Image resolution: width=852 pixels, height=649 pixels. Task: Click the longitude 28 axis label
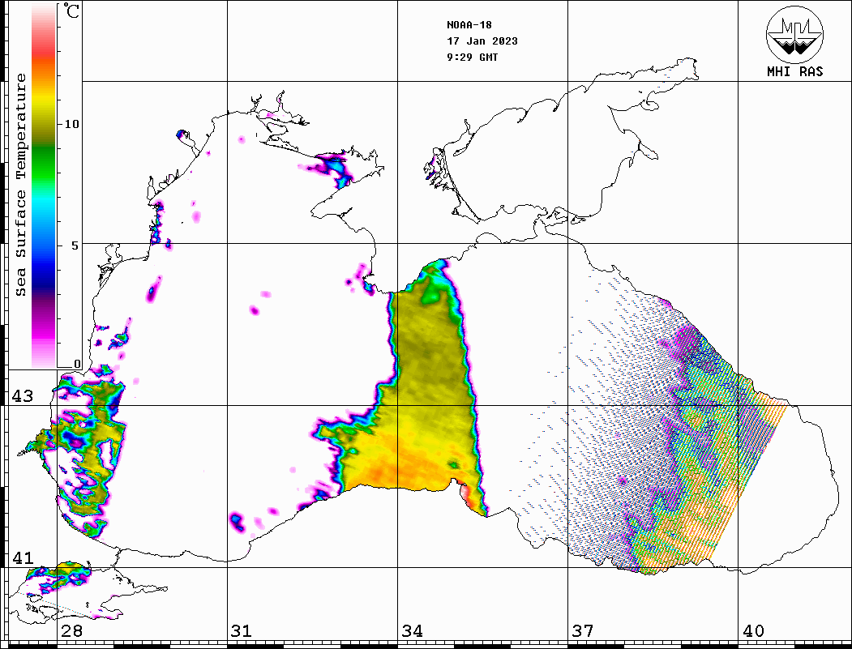point(71,630)
